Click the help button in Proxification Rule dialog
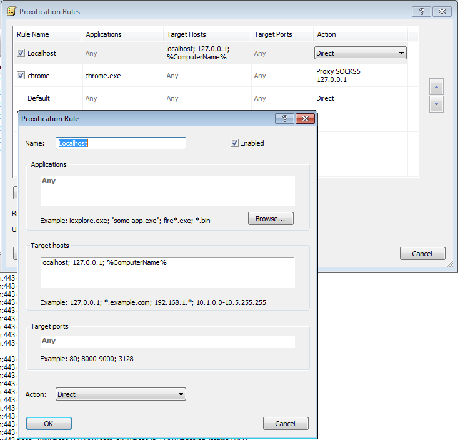 tap(284, 119)
